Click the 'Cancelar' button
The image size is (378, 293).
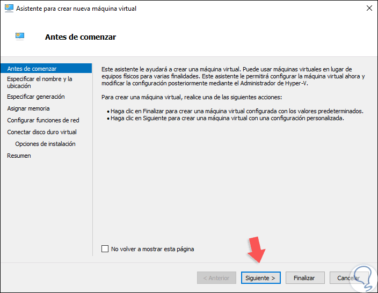[348, 278]
